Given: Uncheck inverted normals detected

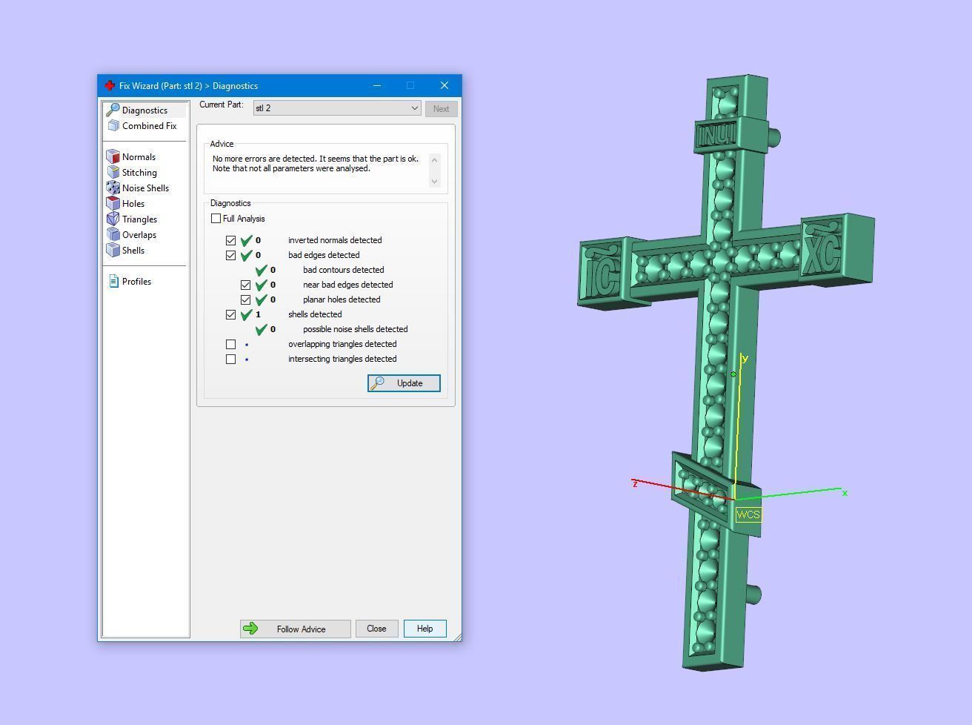Looking at the screenshot, I should (230, 240).
